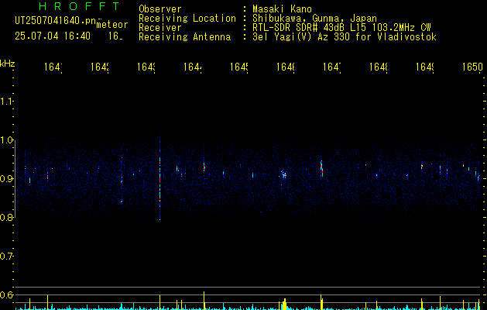Click the bright red-green echo near 1647
The width and height of the screenshot is (487, 310).
322,168
